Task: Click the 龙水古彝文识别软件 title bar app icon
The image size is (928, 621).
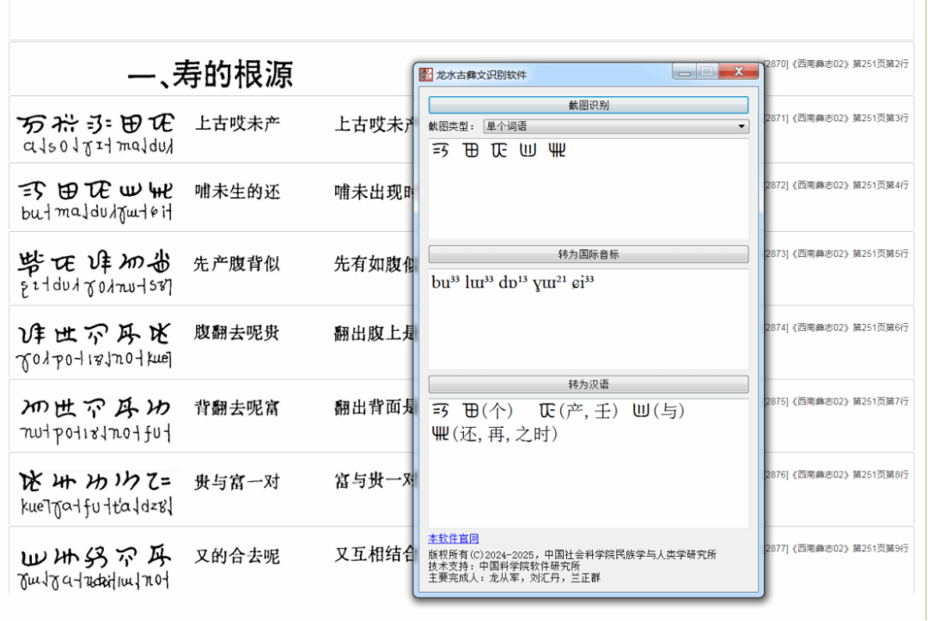Action: coord(426,75)
